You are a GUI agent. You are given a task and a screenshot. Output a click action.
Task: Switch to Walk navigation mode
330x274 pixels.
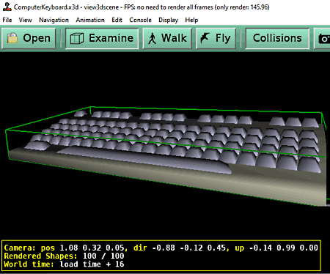point(167,38)
